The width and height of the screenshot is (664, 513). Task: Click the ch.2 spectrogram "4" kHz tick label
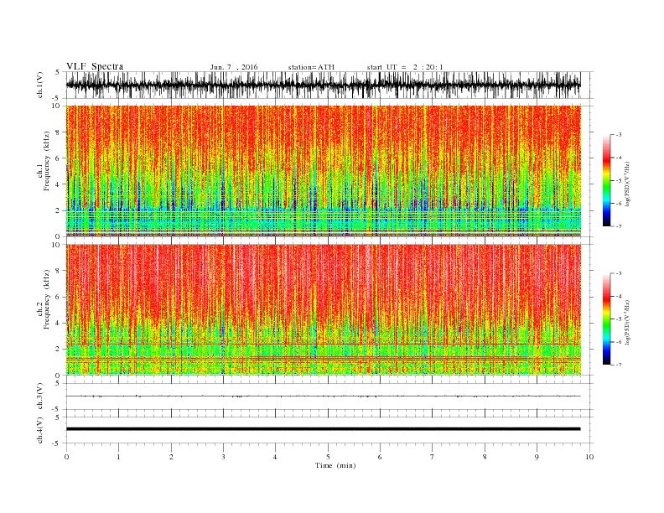click(x=59, y=323)
